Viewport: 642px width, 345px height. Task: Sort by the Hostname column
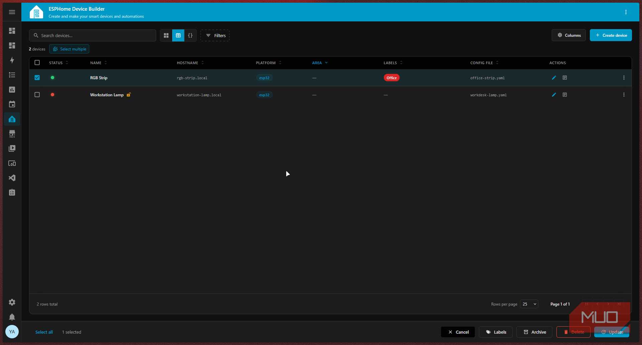(190, 63)
